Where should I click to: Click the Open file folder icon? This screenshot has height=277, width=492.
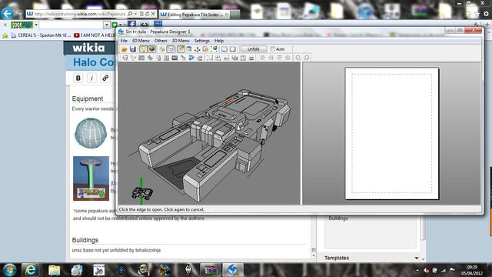tap(125, 49)
